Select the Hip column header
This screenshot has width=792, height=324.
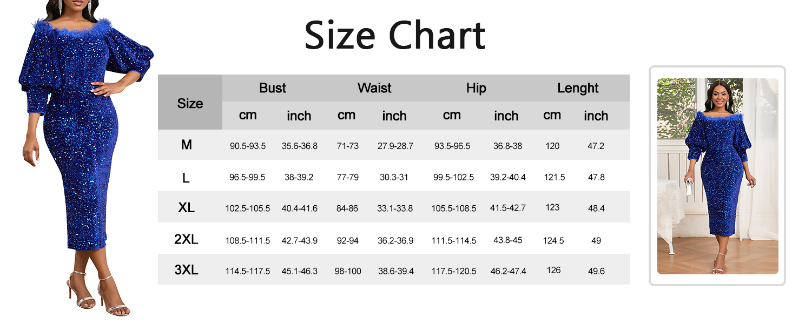click(x=476, y=88)
